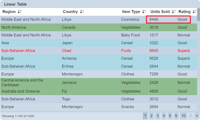
Task: Sort by Units Sold arrows icon
Action: pyautogui.click(x=174, y=12)
